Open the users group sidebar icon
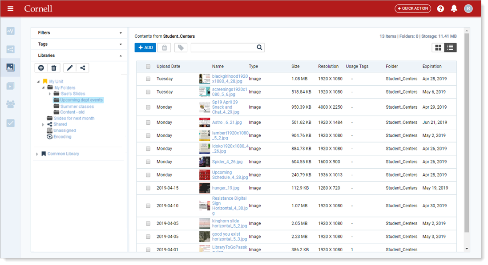This screenshot has height=265, width=488. [10, 104]
